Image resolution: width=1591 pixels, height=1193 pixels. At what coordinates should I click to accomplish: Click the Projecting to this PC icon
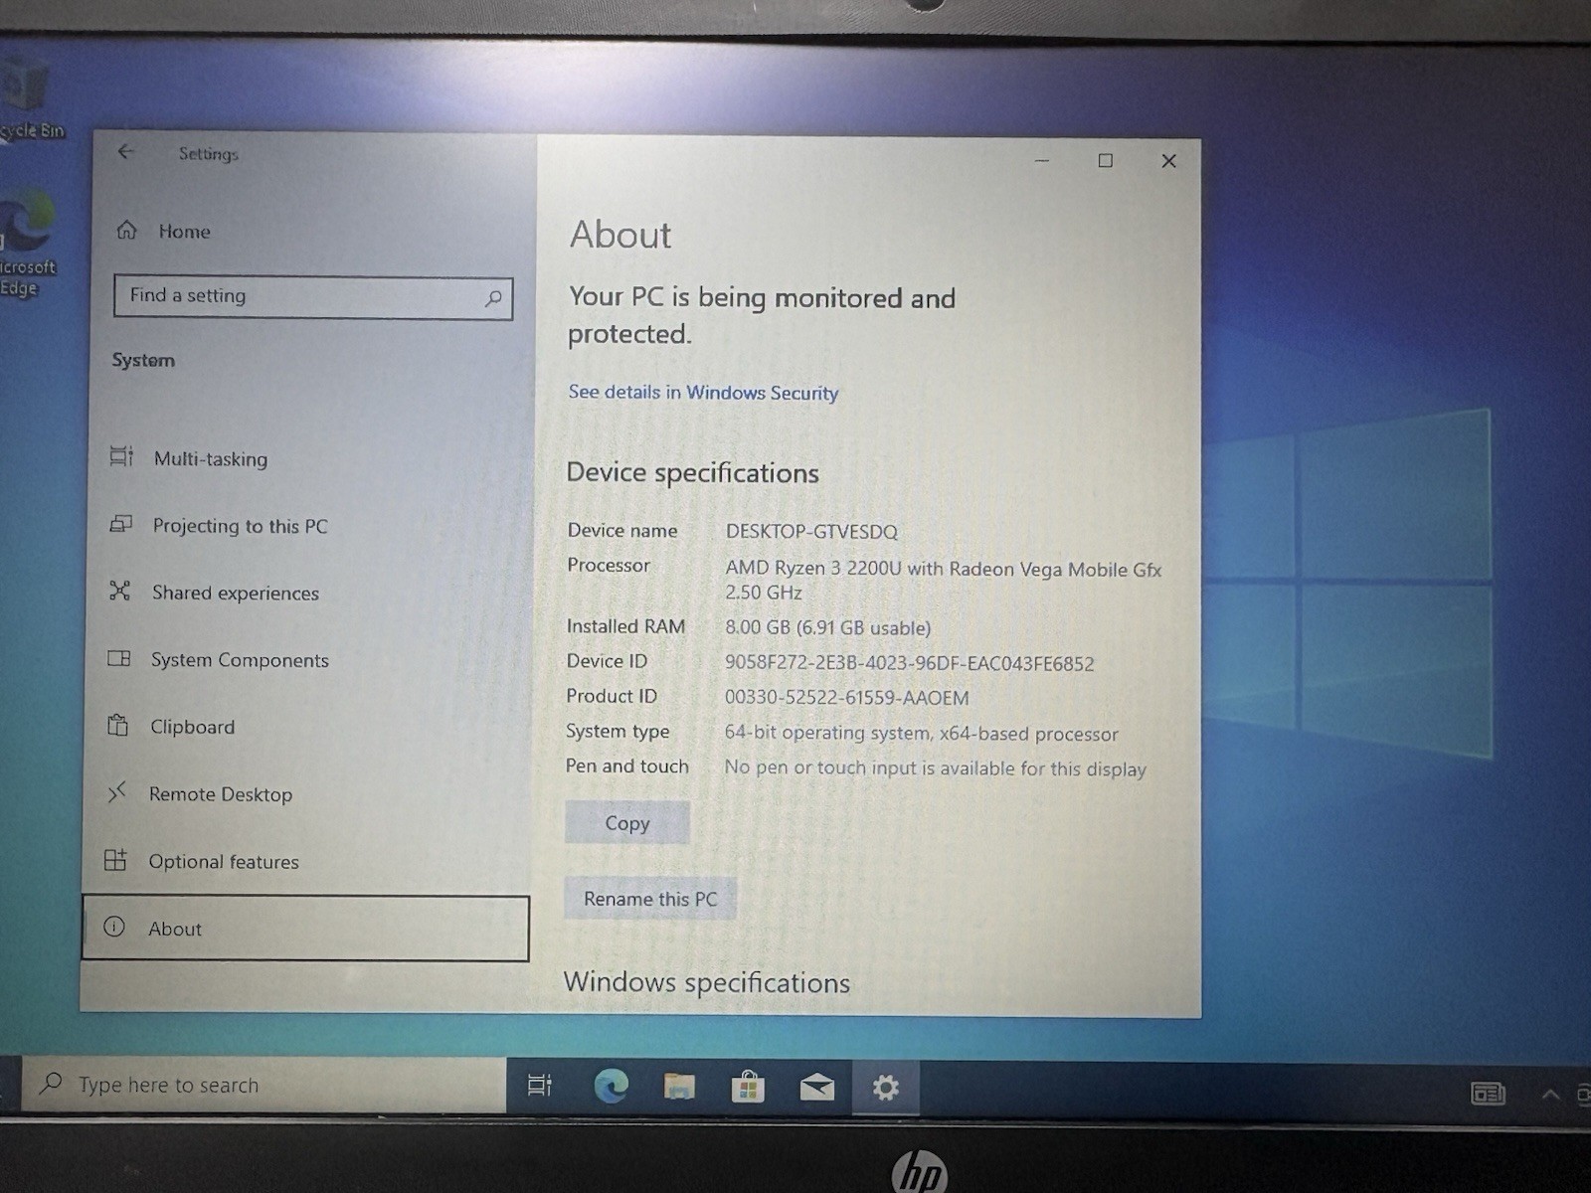tap(120, 524)
